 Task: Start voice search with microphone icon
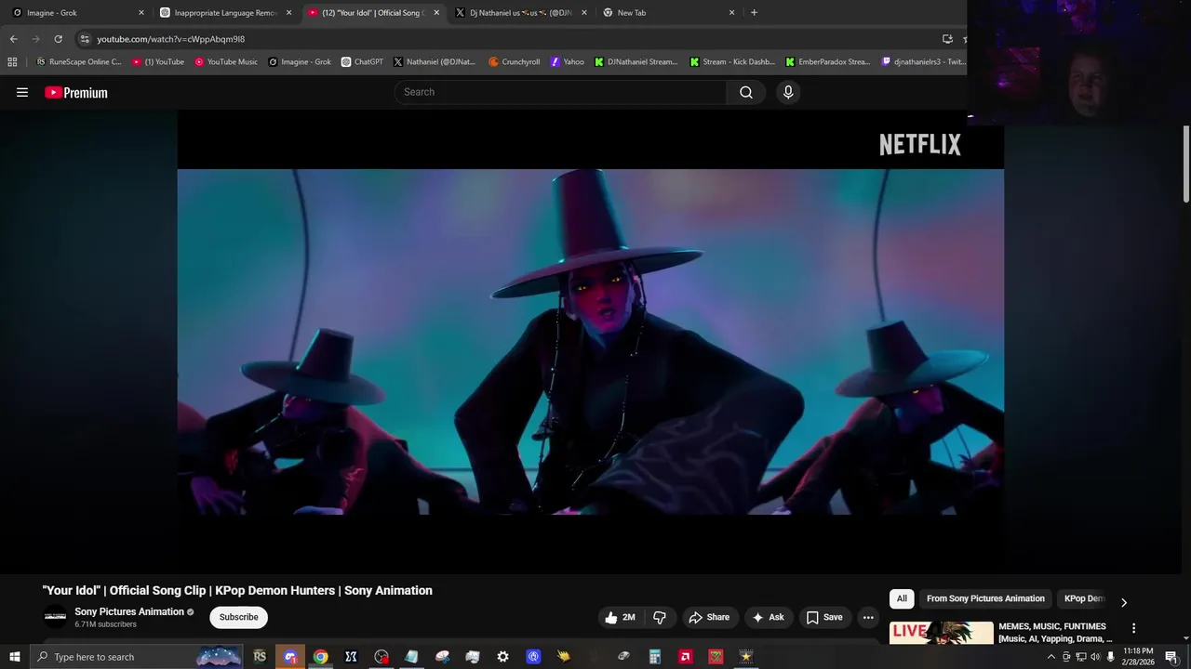coord(788,92)
